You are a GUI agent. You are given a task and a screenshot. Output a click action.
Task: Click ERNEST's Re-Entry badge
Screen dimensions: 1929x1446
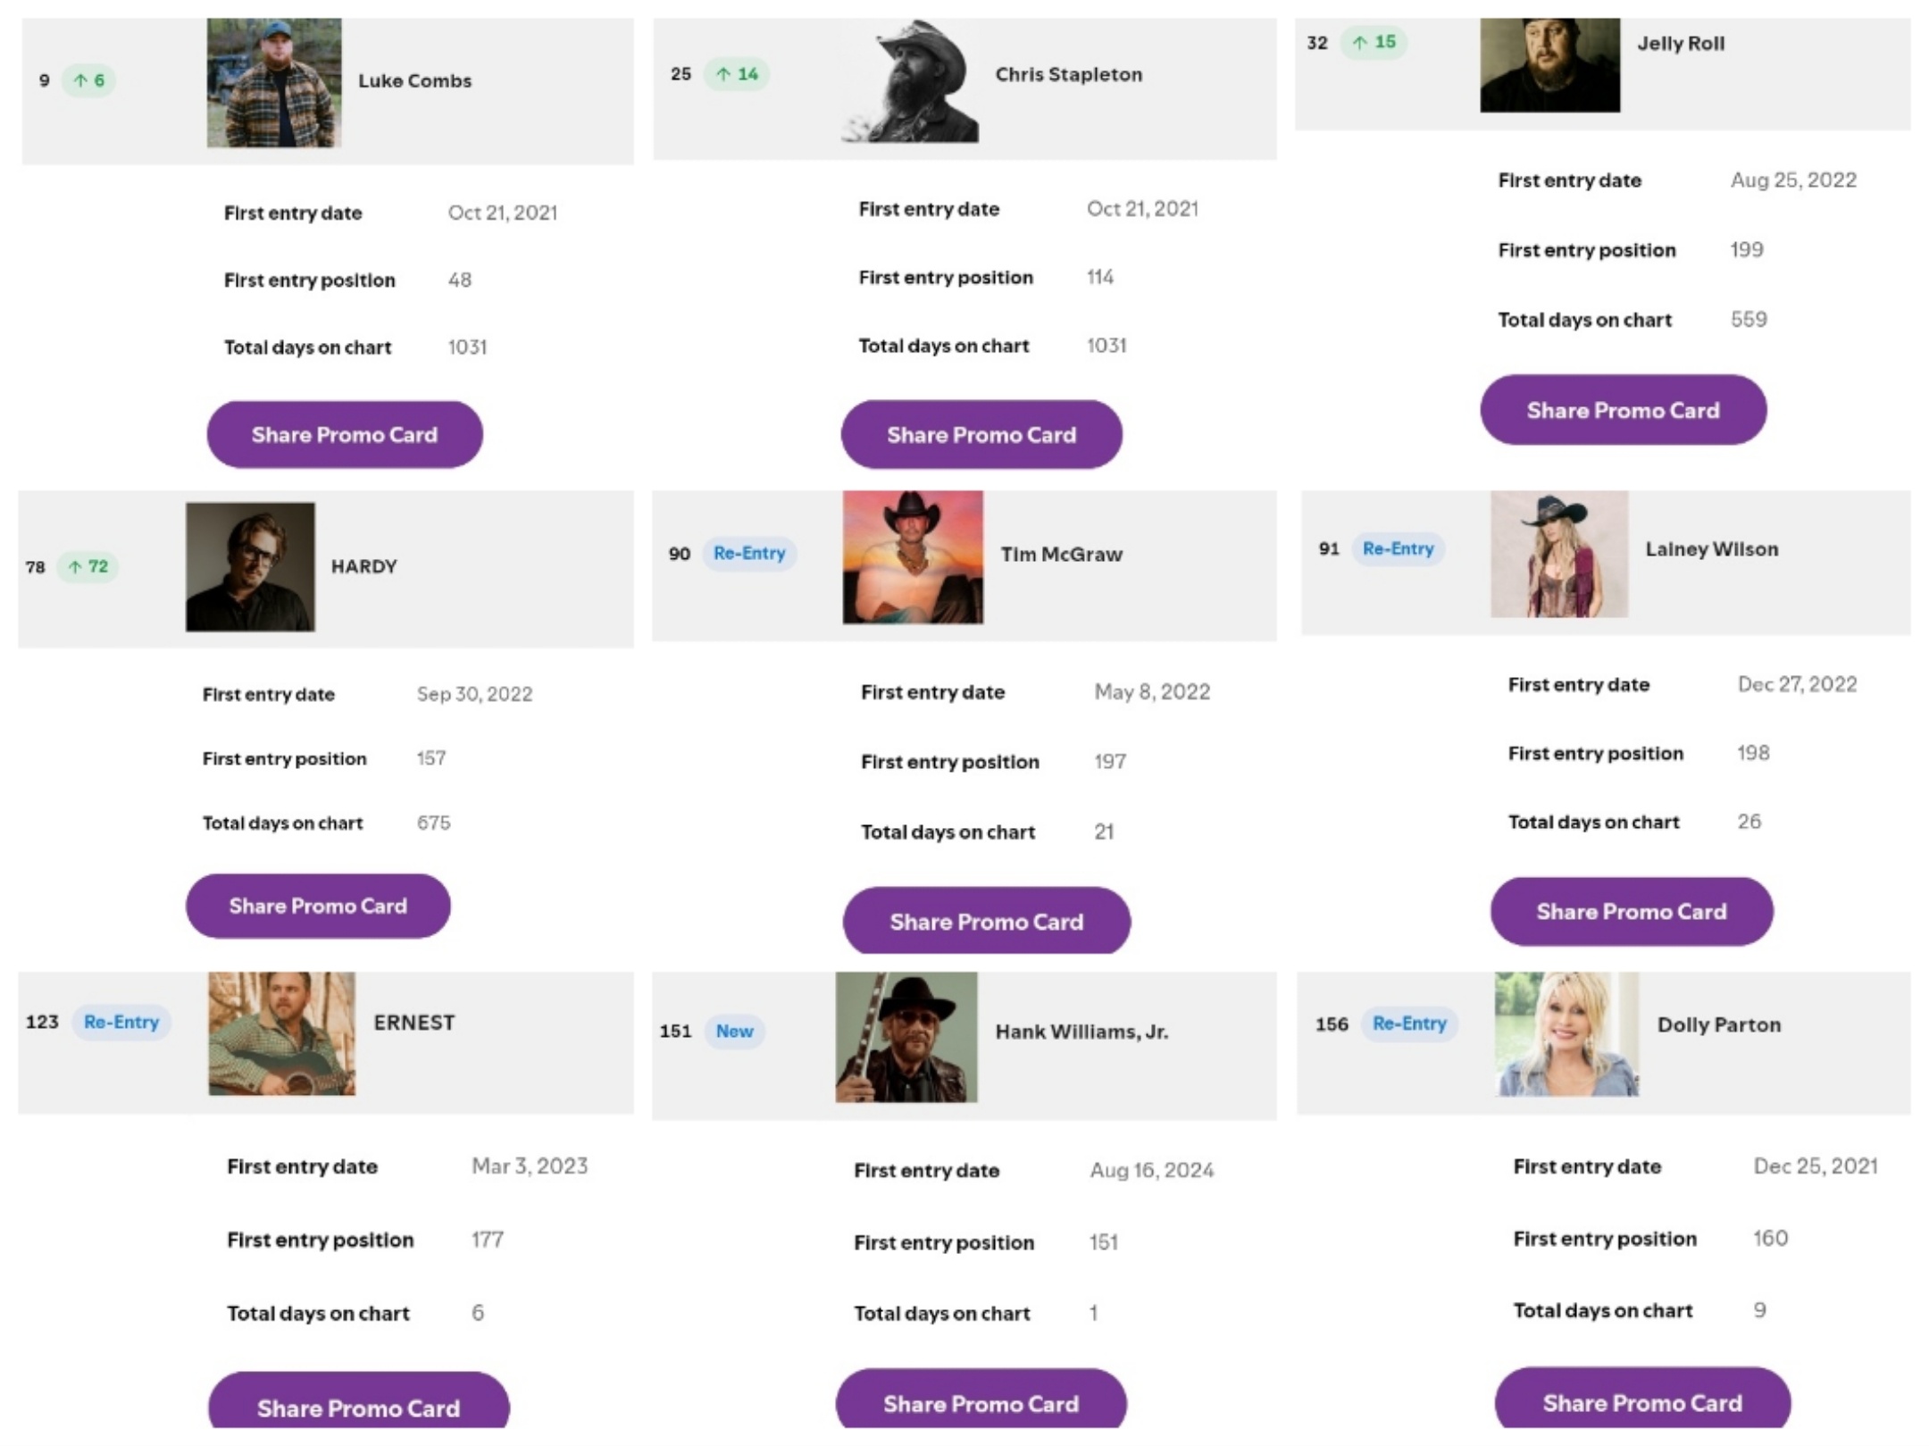[121, 1022]
